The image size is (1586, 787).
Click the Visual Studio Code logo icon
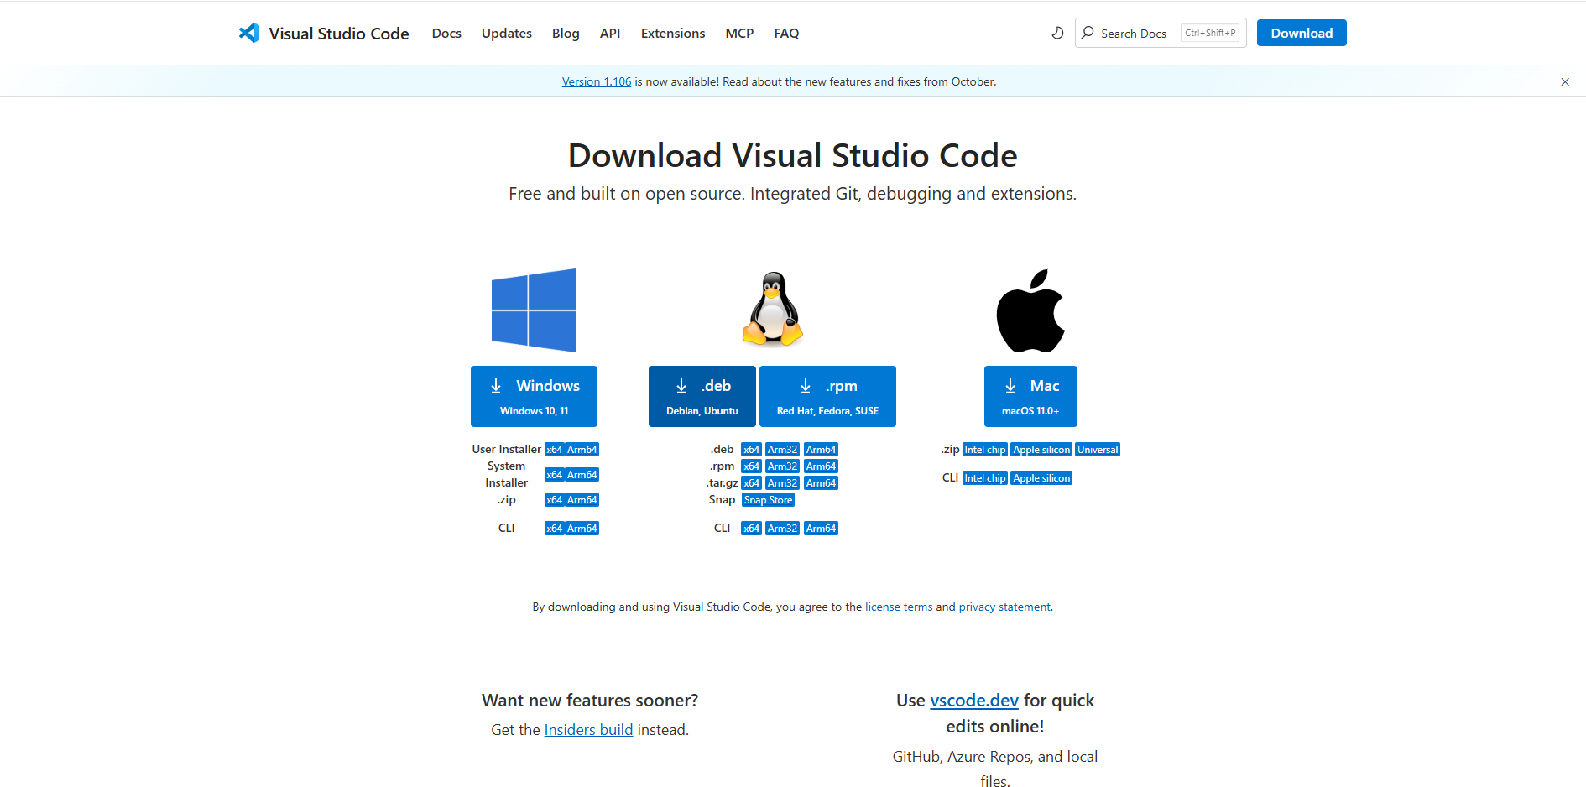(249, 33)
